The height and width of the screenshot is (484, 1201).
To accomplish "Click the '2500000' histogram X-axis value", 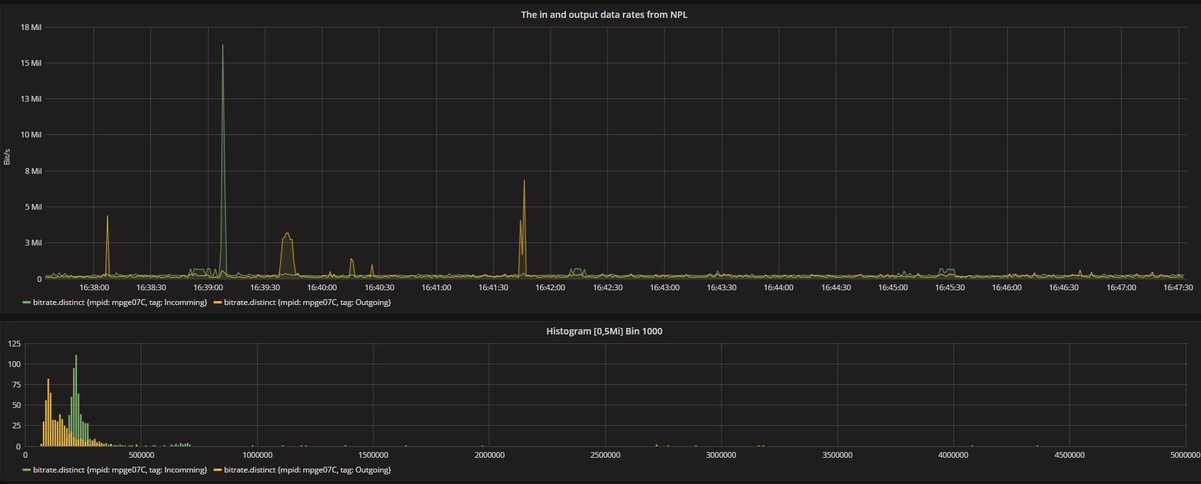I will pos(605,455).
